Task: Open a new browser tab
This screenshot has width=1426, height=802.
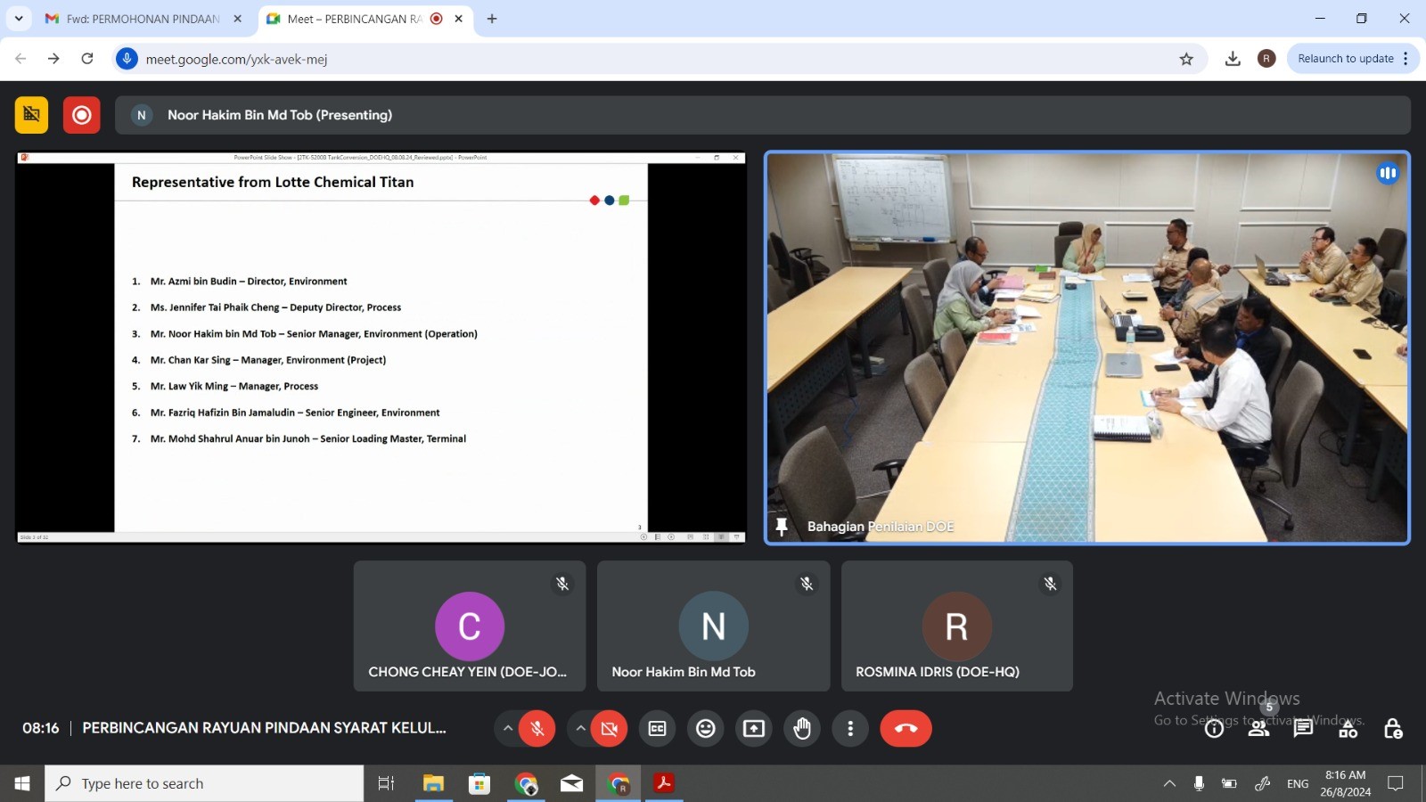Action: click(x=492, y=19)
